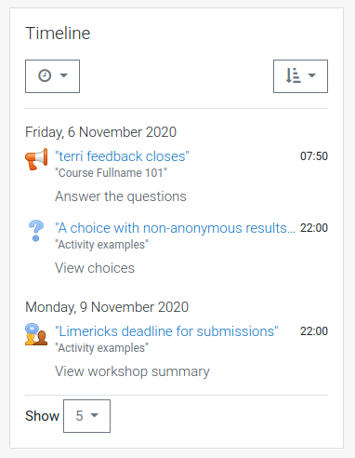Expand the sort-by dropdown arrow

pyautogui.click(x=312, y=75)
